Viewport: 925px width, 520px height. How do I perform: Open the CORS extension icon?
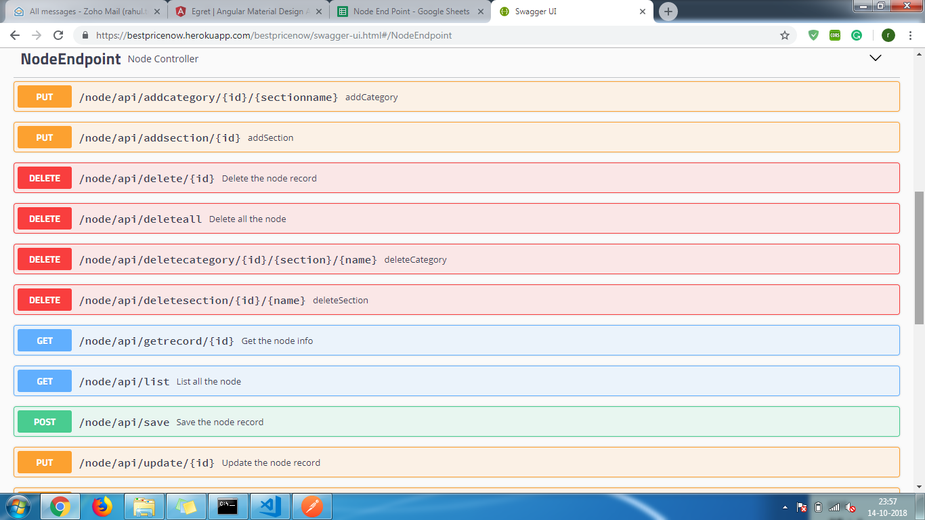[835, 35]
